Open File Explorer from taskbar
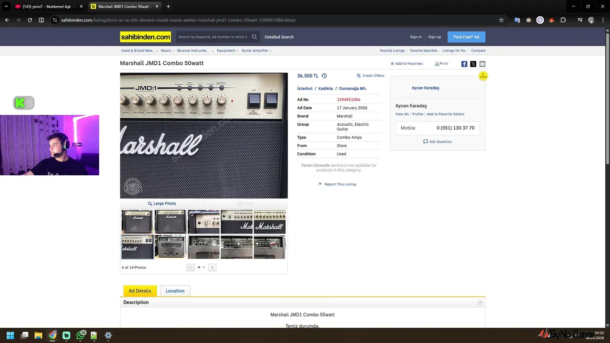The width and height of the screenshot is (610, 343). (38, 335)
